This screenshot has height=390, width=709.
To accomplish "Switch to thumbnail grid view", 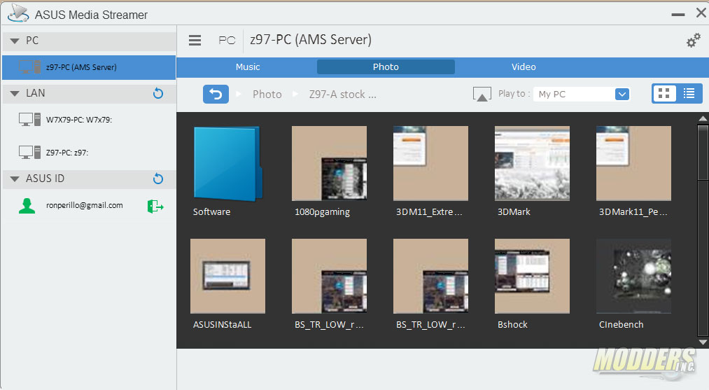I will pos(664,94).
